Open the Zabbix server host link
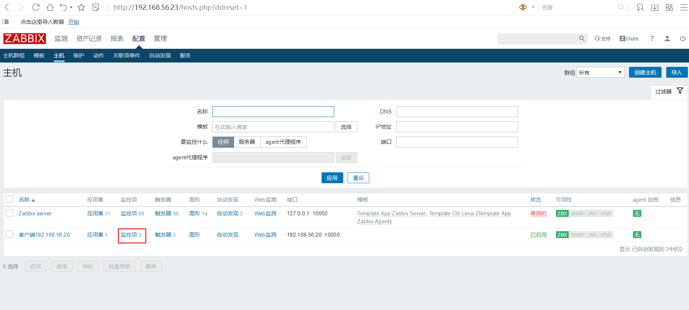689x310 pixels. pyautogui.click(x=35, y=214)
